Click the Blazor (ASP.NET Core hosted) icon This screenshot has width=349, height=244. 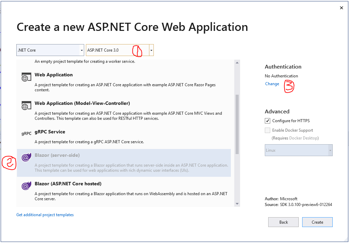[26, 186]
